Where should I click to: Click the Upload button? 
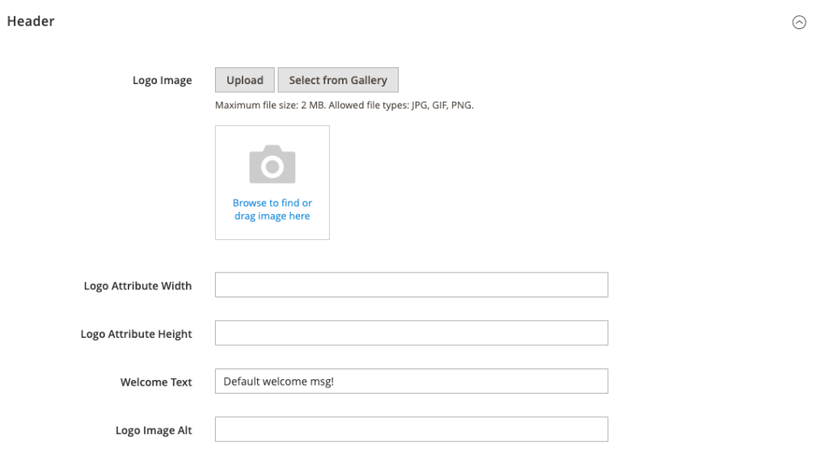(x=245, y=80)
